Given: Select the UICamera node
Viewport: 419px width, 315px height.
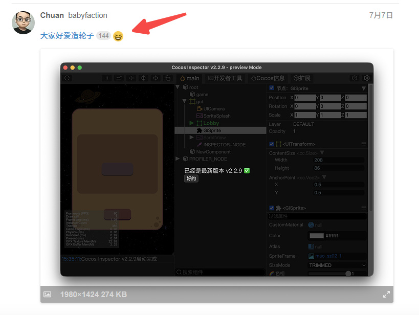Looking at the screenshot, I should click(214, 109).
